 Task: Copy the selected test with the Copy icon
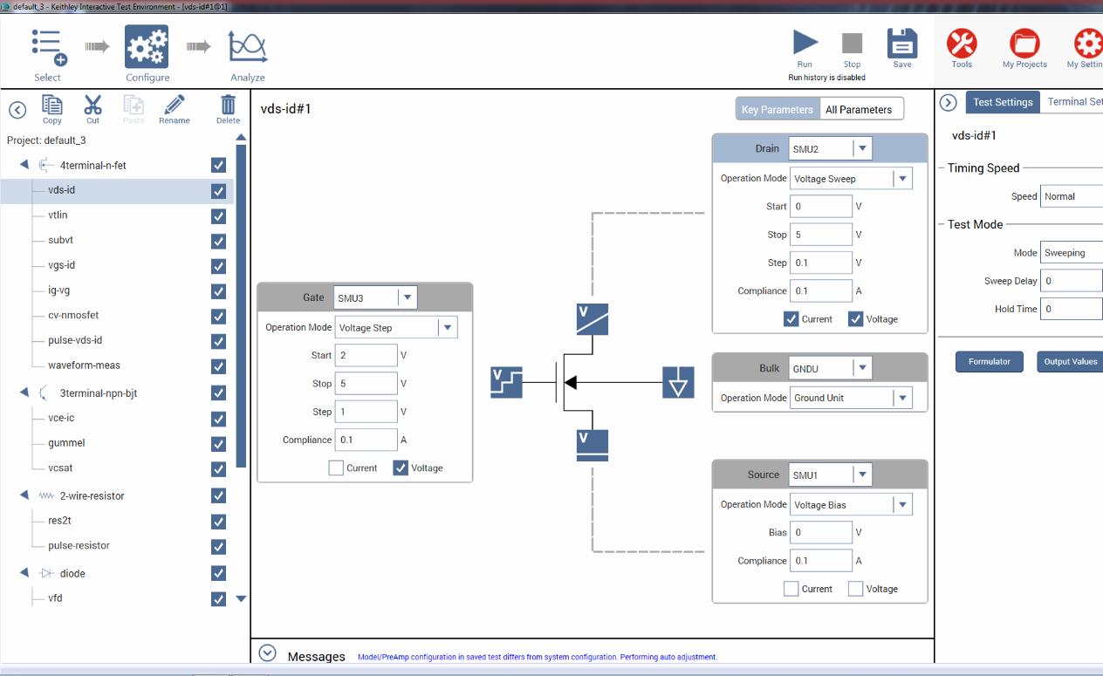52,106
